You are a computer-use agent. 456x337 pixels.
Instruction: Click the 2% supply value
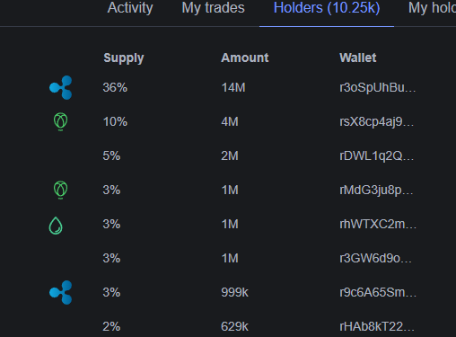pos(111,326)
